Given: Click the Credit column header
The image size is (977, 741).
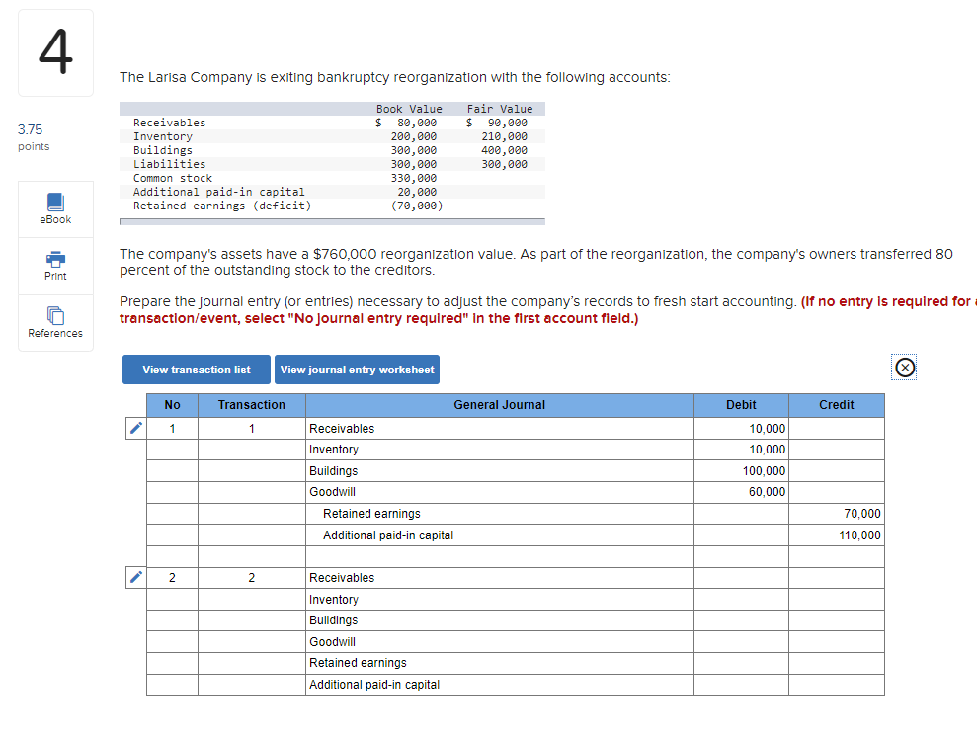Looking at the screenshot, I should pos(836,405).
